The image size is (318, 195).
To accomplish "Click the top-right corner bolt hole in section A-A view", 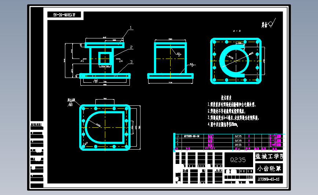I will tap(257, 42).
